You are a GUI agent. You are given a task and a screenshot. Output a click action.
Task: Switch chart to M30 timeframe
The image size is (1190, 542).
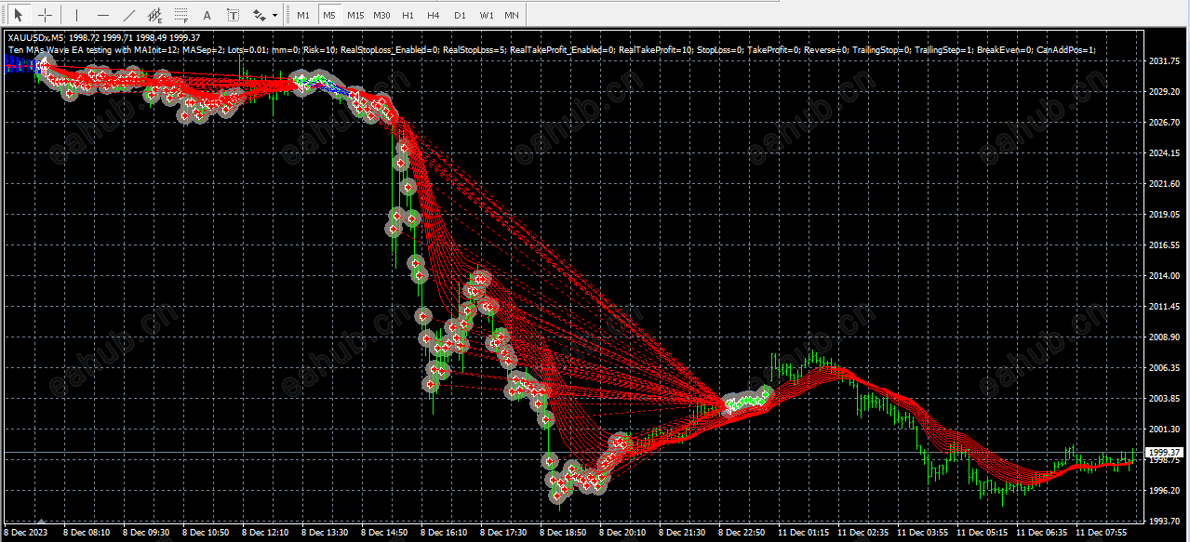(x=381, y=16)
